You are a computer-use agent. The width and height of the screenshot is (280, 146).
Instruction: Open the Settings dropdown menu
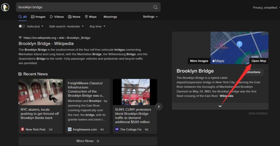[x=150, y=17]
